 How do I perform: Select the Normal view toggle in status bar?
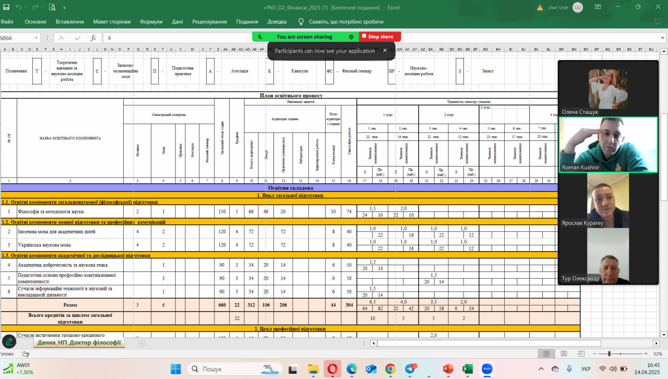pyautogui.click(x=546, y=354)
